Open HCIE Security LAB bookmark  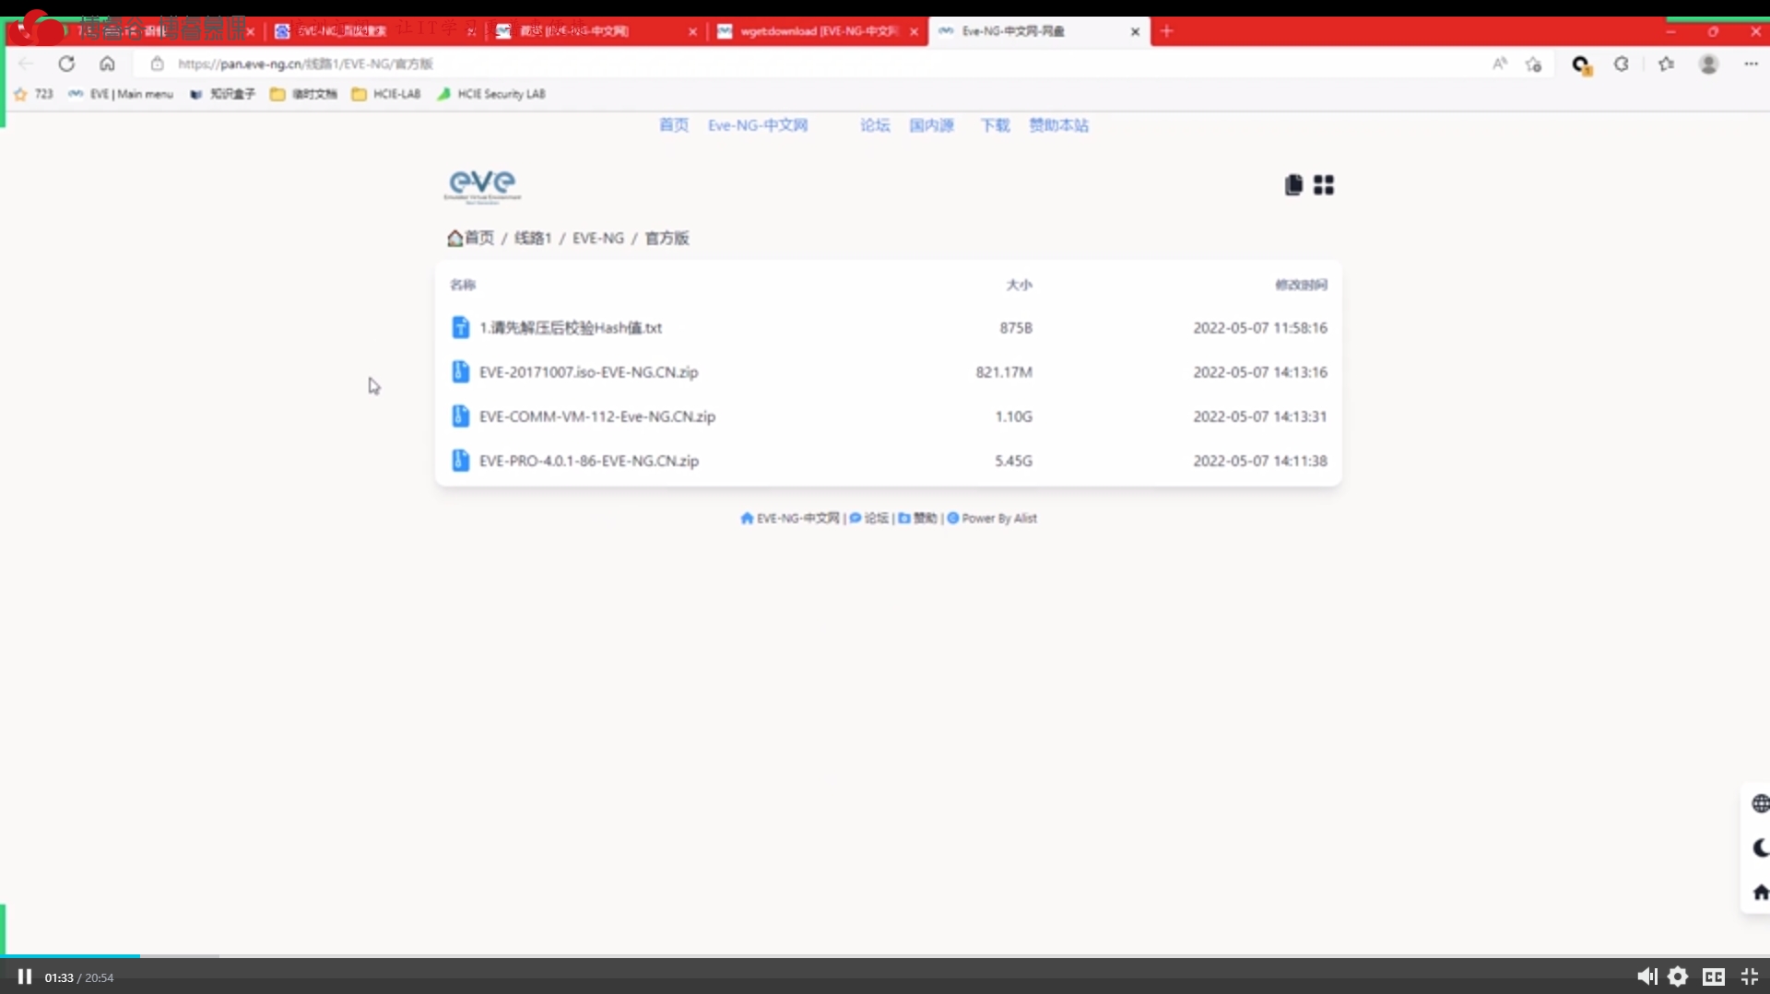coord(491,94)
